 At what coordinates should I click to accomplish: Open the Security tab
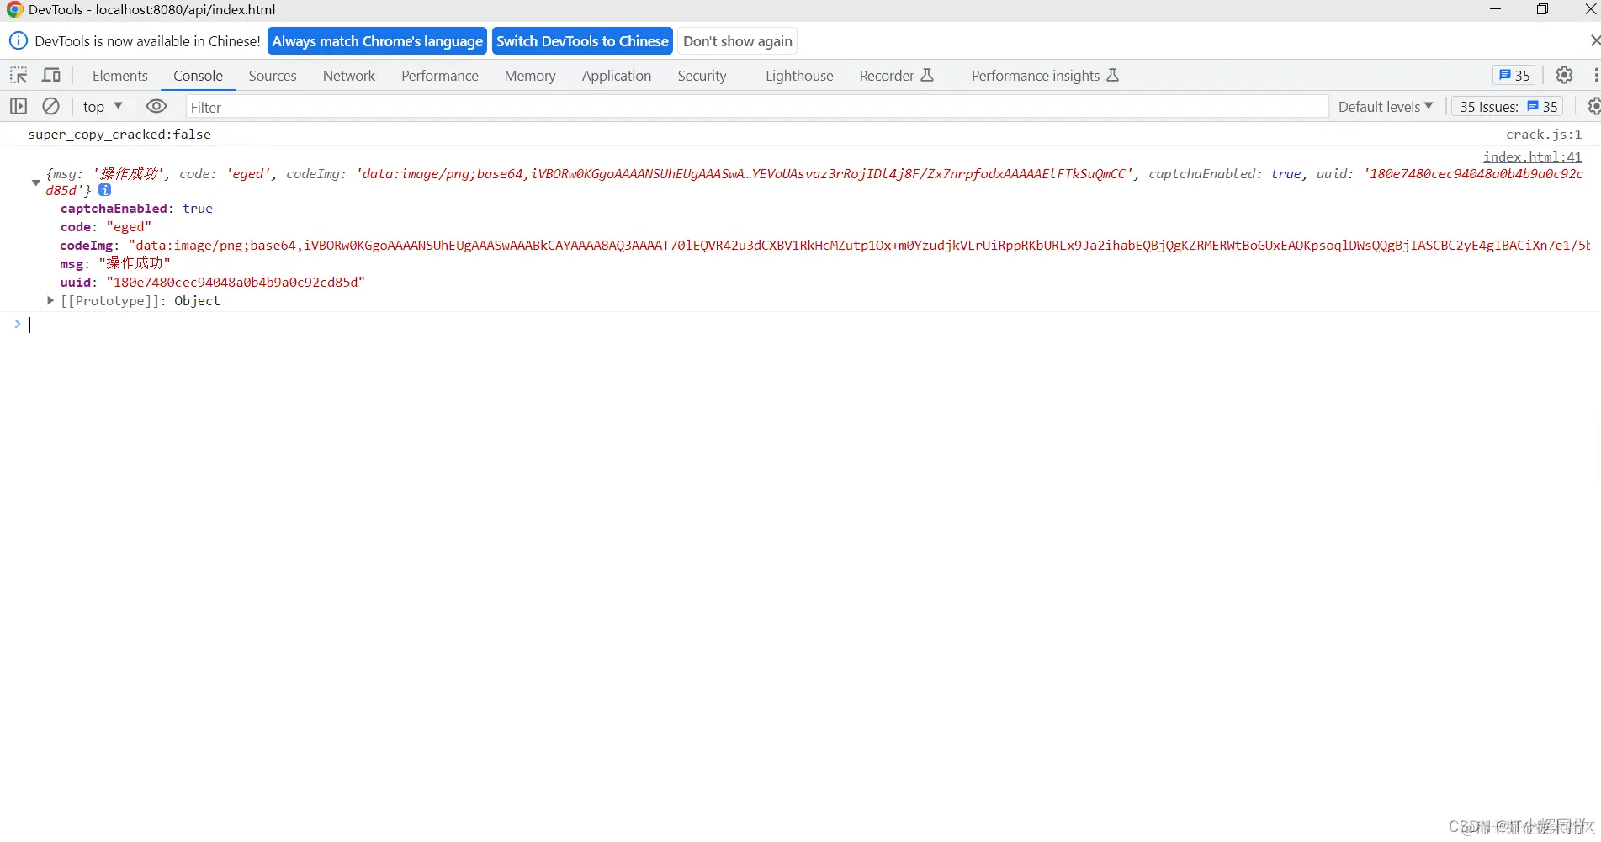(702, 75)
